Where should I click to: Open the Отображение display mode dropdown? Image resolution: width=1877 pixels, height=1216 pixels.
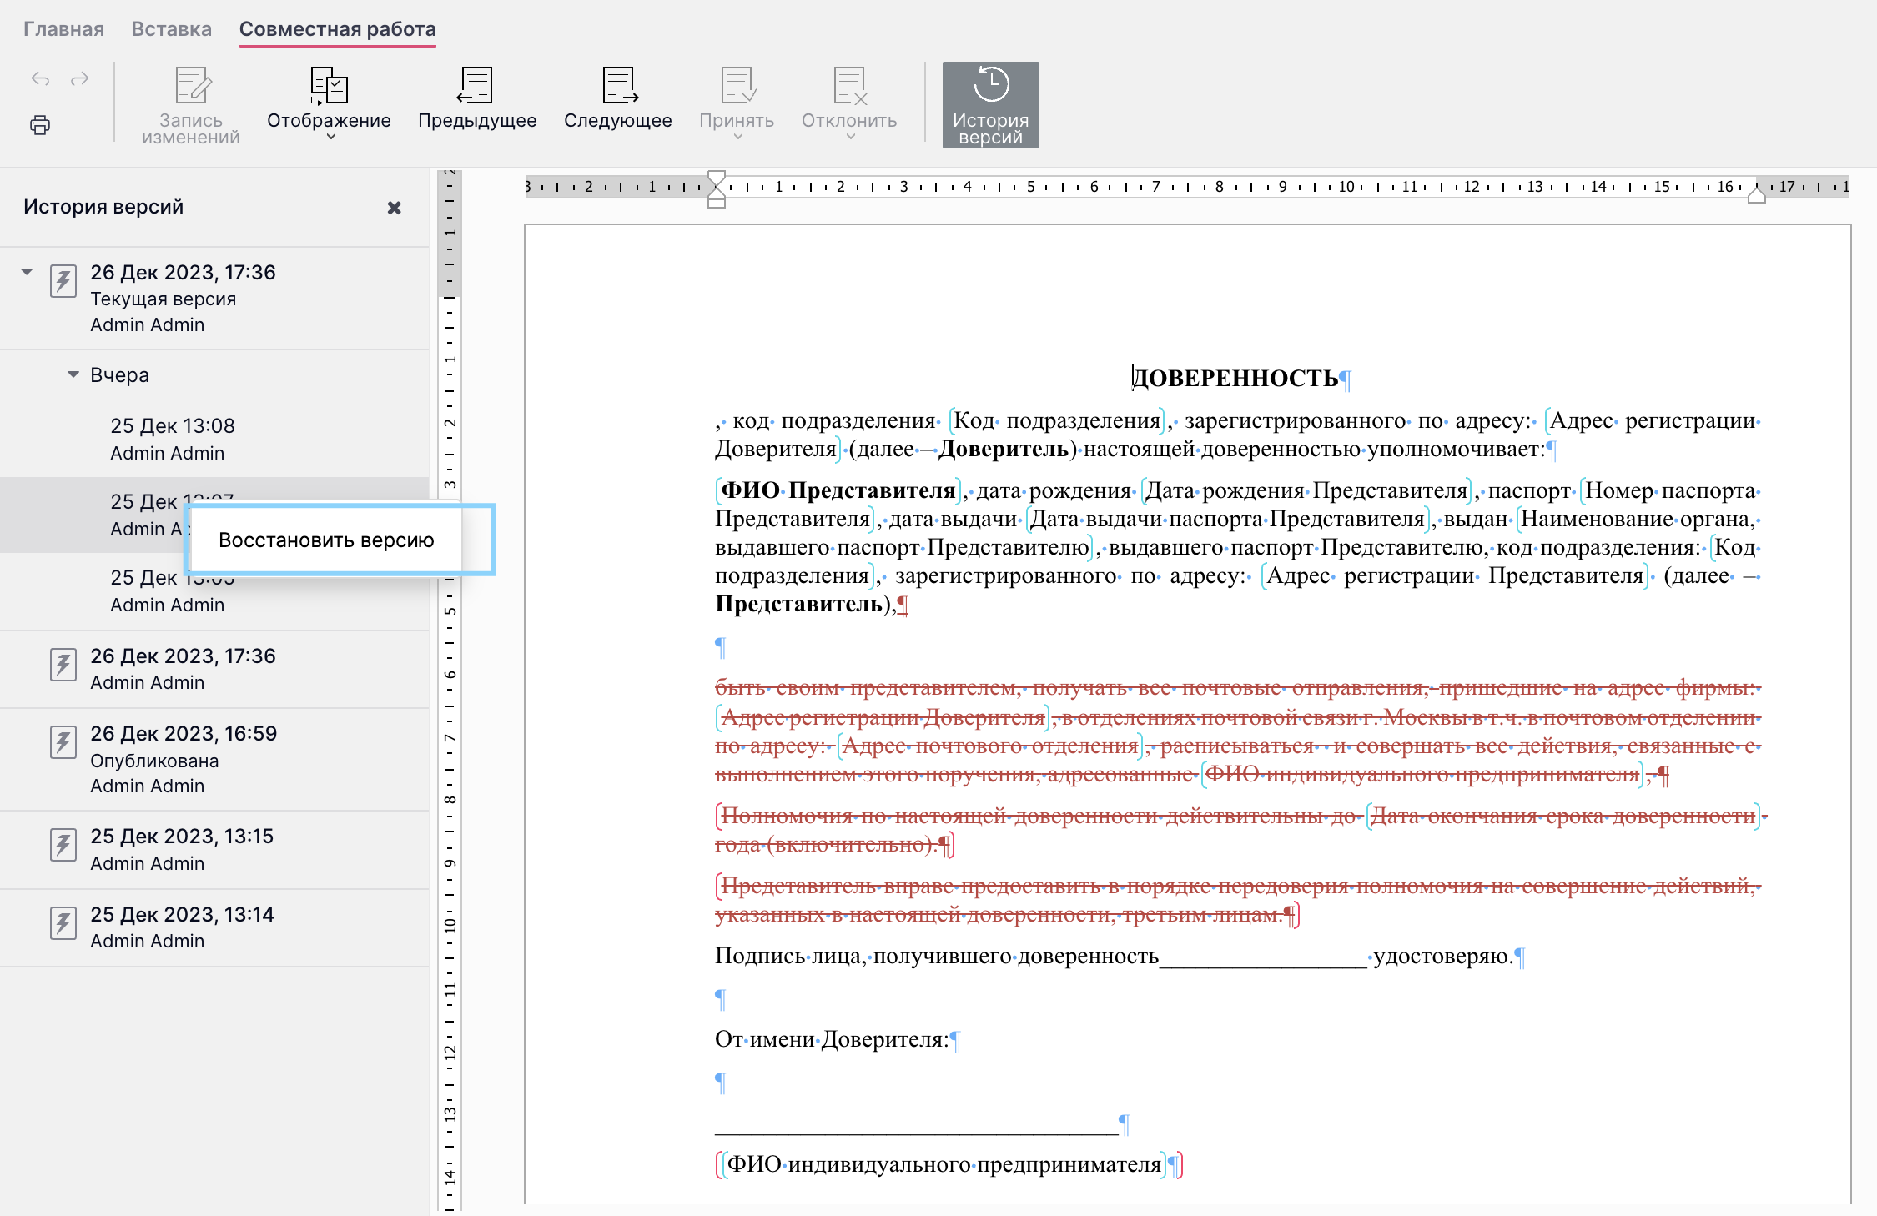(329, 105)
